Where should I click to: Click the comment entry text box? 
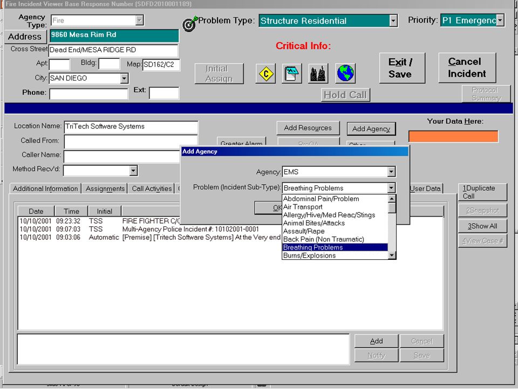[183, 350]
